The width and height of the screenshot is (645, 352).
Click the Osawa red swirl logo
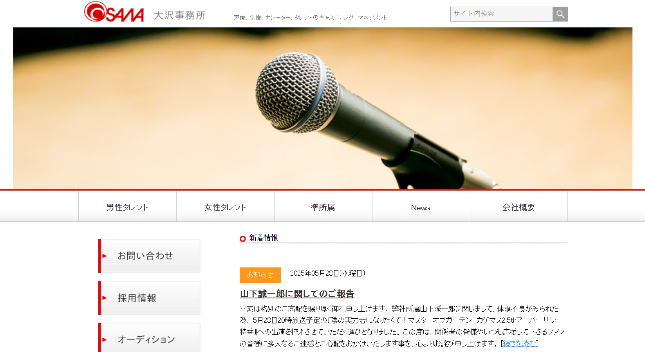(114, 12)
